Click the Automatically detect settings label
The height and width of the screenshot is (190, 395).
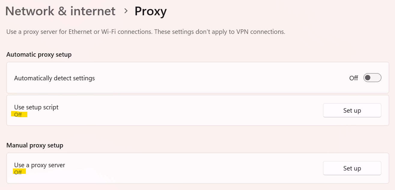[54, 78]
